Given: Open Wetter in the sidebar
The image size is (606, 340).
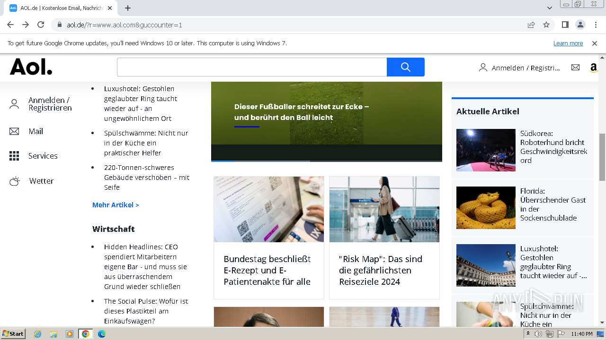Looking at the screenshot, I should pyautogui.click(x=41, y=181).
